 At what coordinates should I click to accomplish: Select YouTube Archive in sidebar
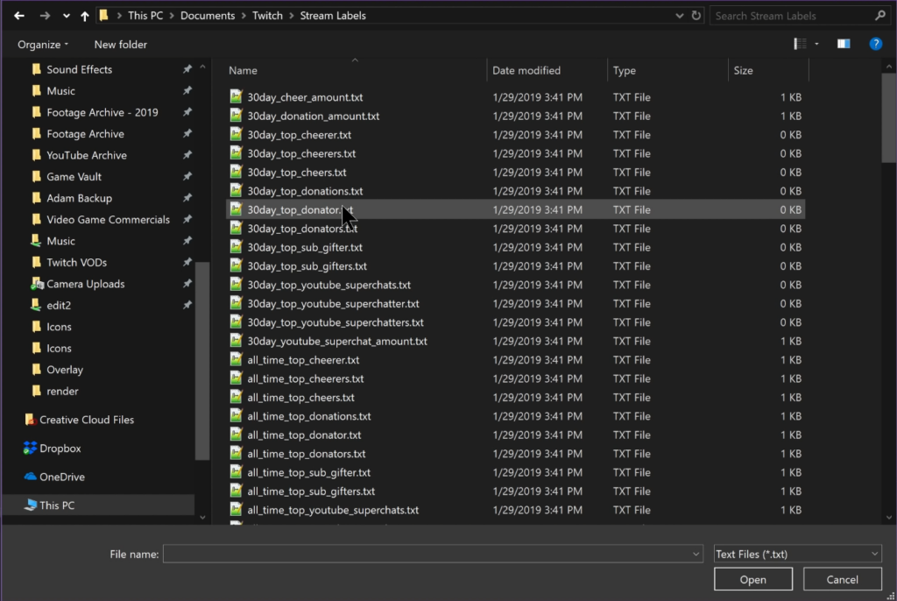(x=87, y=155)
